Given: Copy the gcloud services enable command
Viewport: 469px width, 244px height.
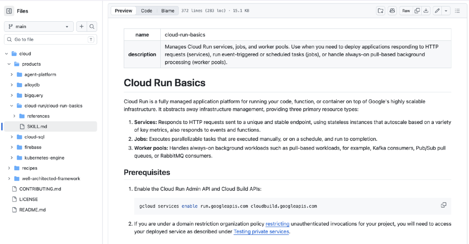Looking at the screenshot, I should pos(443,205).
